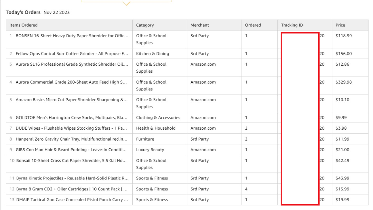Click the $43.99 price
The height and width of the screenshot is (210, 373).
click(x=342, y=178)
